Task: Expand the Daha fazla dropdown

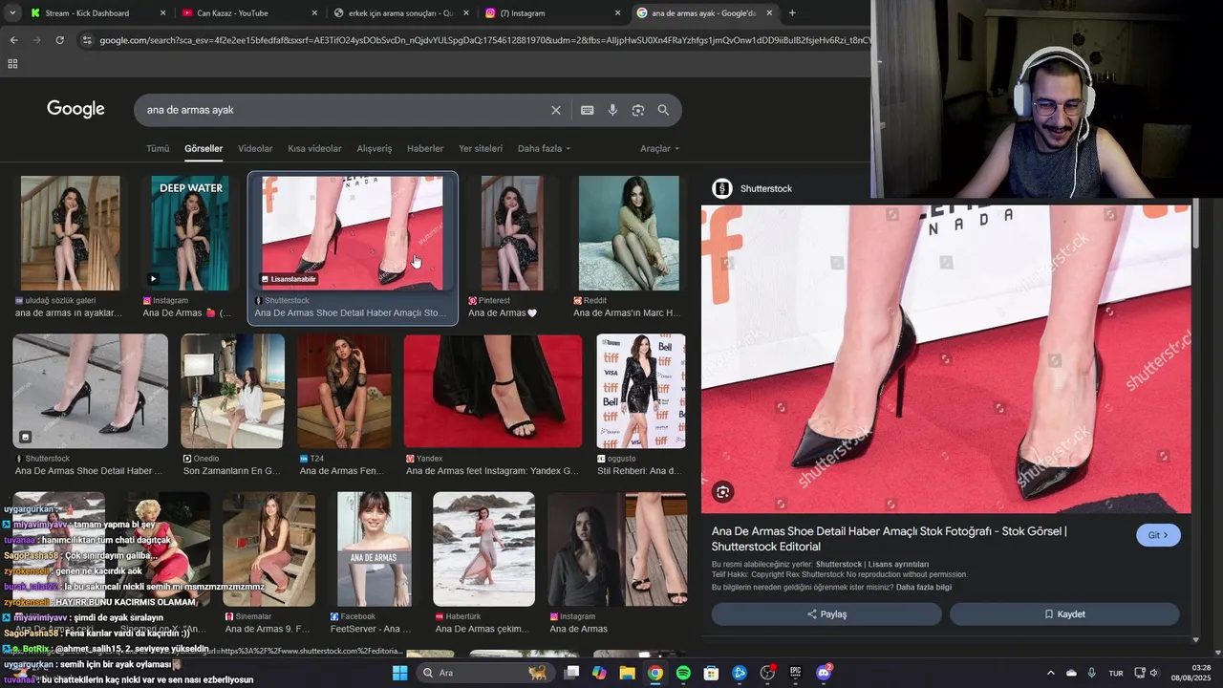Action: [544, 149]
